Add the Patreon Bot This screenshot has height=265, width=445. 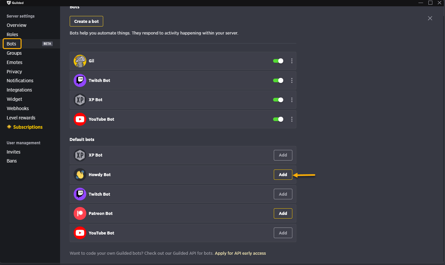283,214
